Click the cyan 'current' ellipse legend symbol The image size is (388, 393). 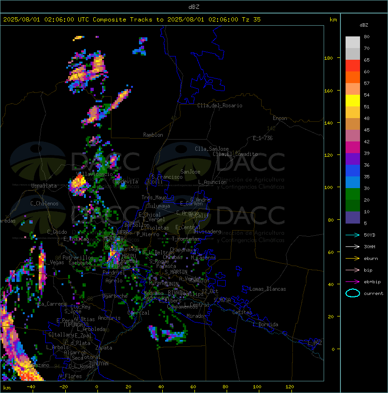(353, 293)
